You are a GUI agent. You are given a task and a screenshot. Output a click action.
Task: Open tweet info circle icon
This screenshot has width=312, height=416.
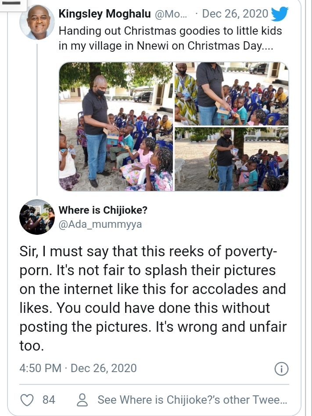pos(281,369)
